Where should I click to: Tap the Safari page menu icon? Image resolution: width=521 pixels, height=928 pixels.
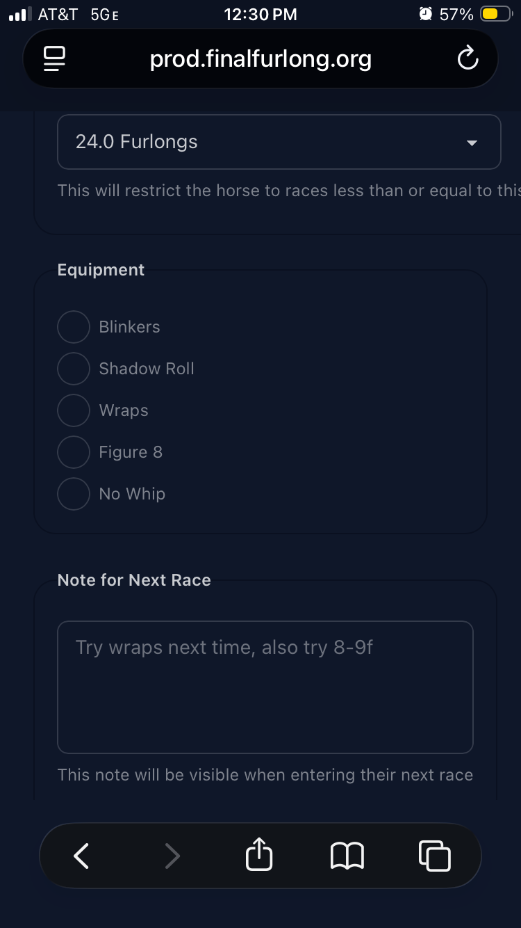click(x=54, y=59)
